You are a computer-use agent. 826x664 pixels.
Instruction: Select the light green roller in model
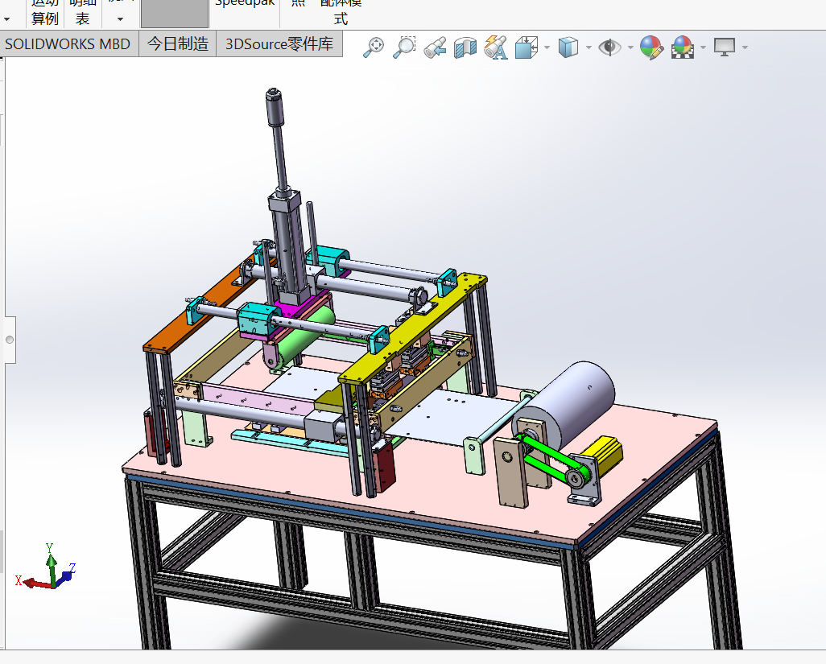(308, 337)
